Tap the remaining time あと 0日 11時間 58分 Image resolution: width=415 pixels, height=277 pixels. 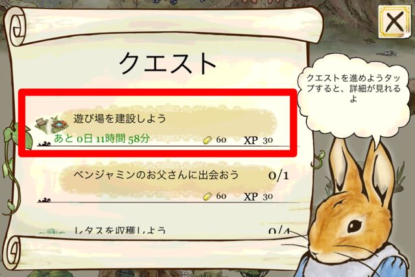point(102,139)
